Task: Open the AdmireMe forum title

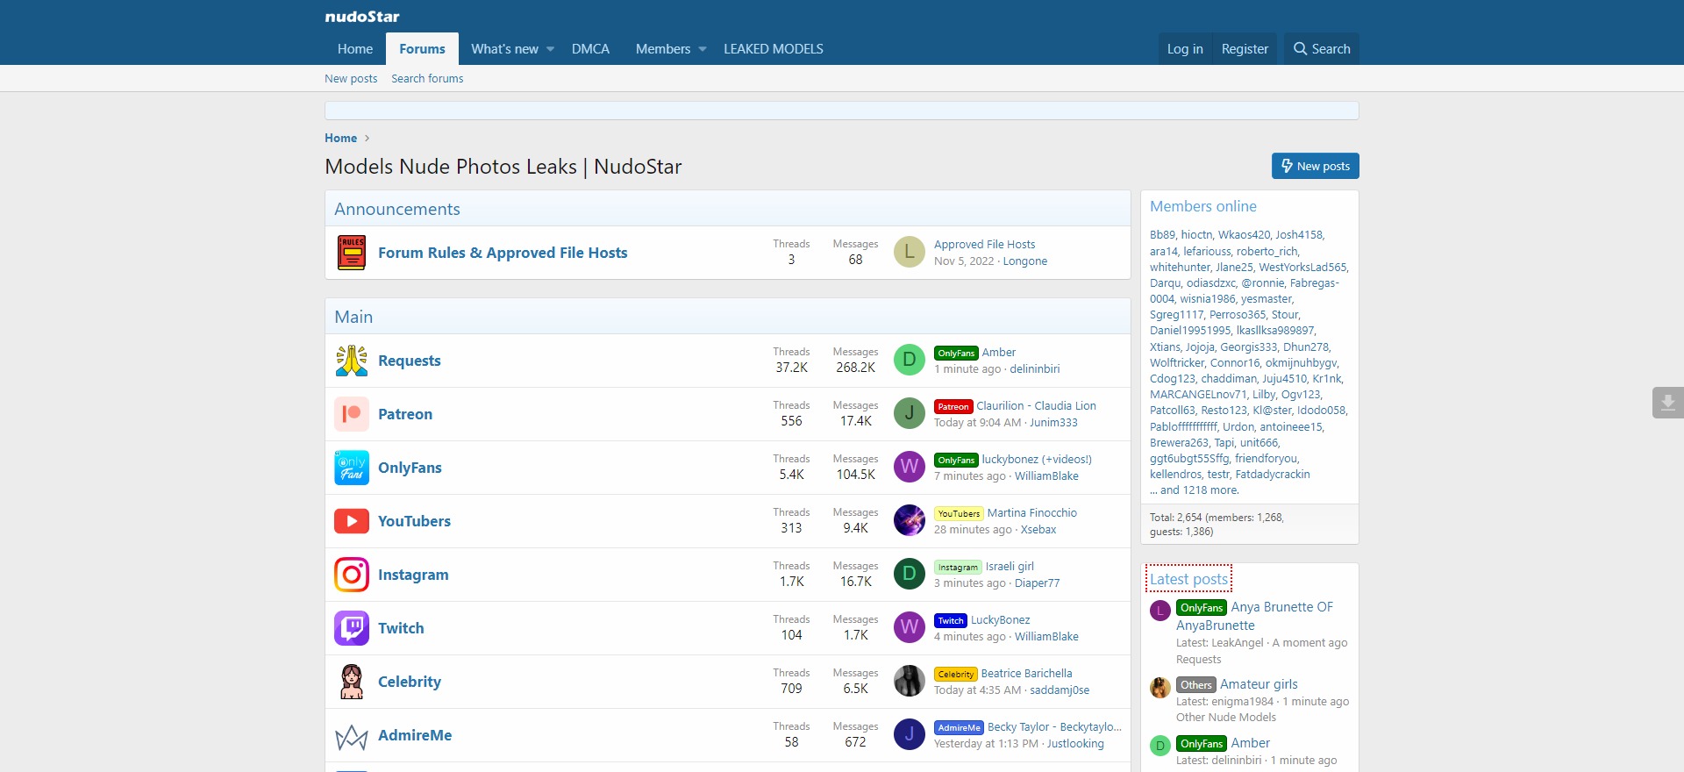Action: tap(415, 735)
